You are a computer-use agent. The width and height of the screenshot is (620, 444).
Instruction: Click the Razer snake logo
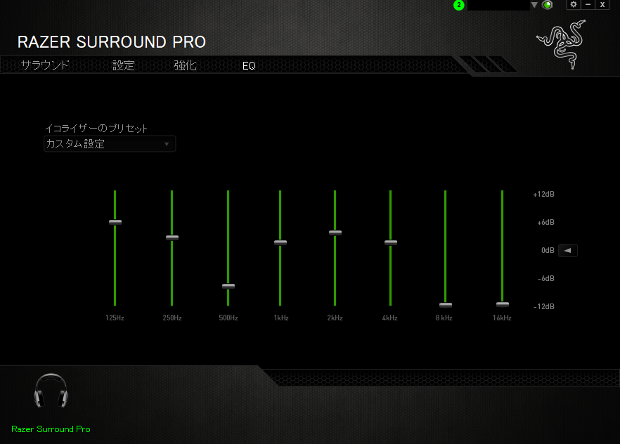pos(561,44)
